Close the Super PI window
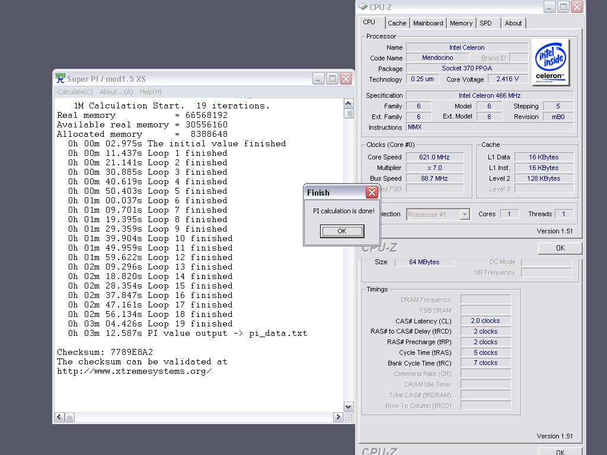This screenshot has width=607, height=455. (346, 79)
